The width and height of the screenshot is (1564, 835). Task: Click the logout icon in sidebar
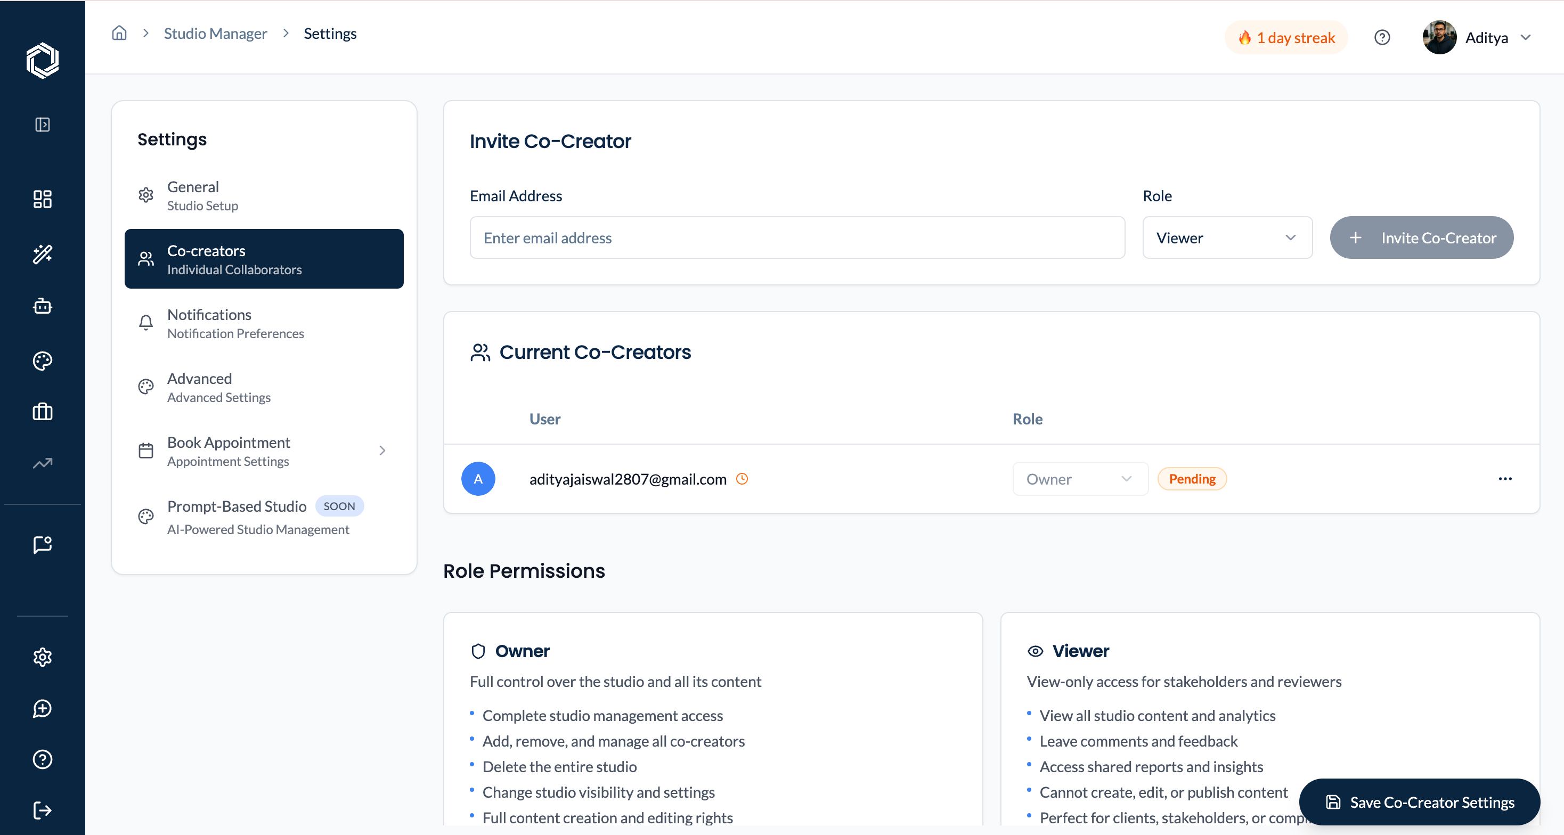(43, 810)
